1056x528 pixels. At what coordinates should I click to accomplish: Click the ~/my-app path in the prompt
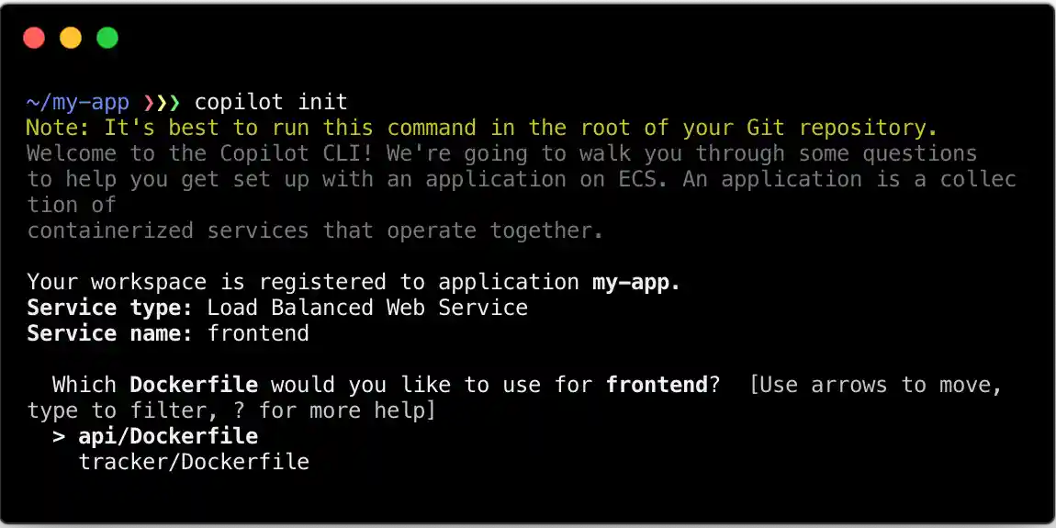click(78, 102)
